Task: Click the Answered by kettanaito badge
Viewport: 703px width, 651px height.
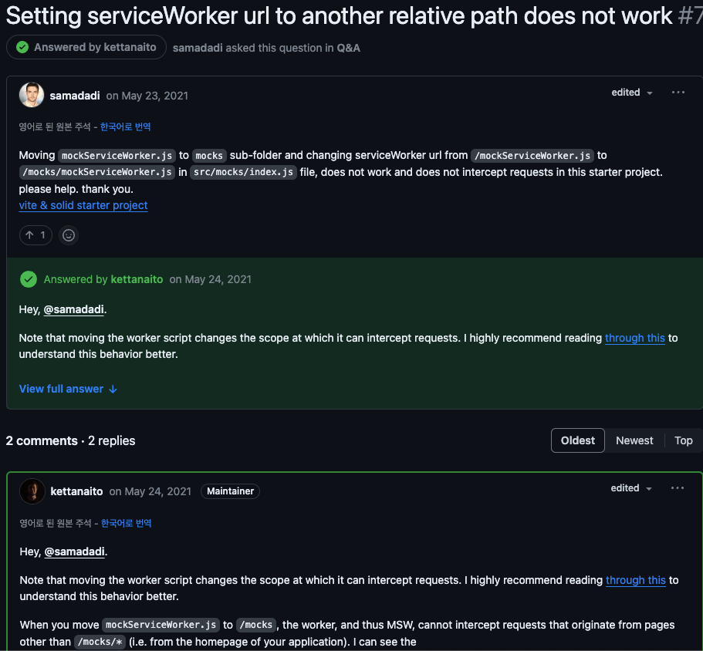Action: click(86, 48)
